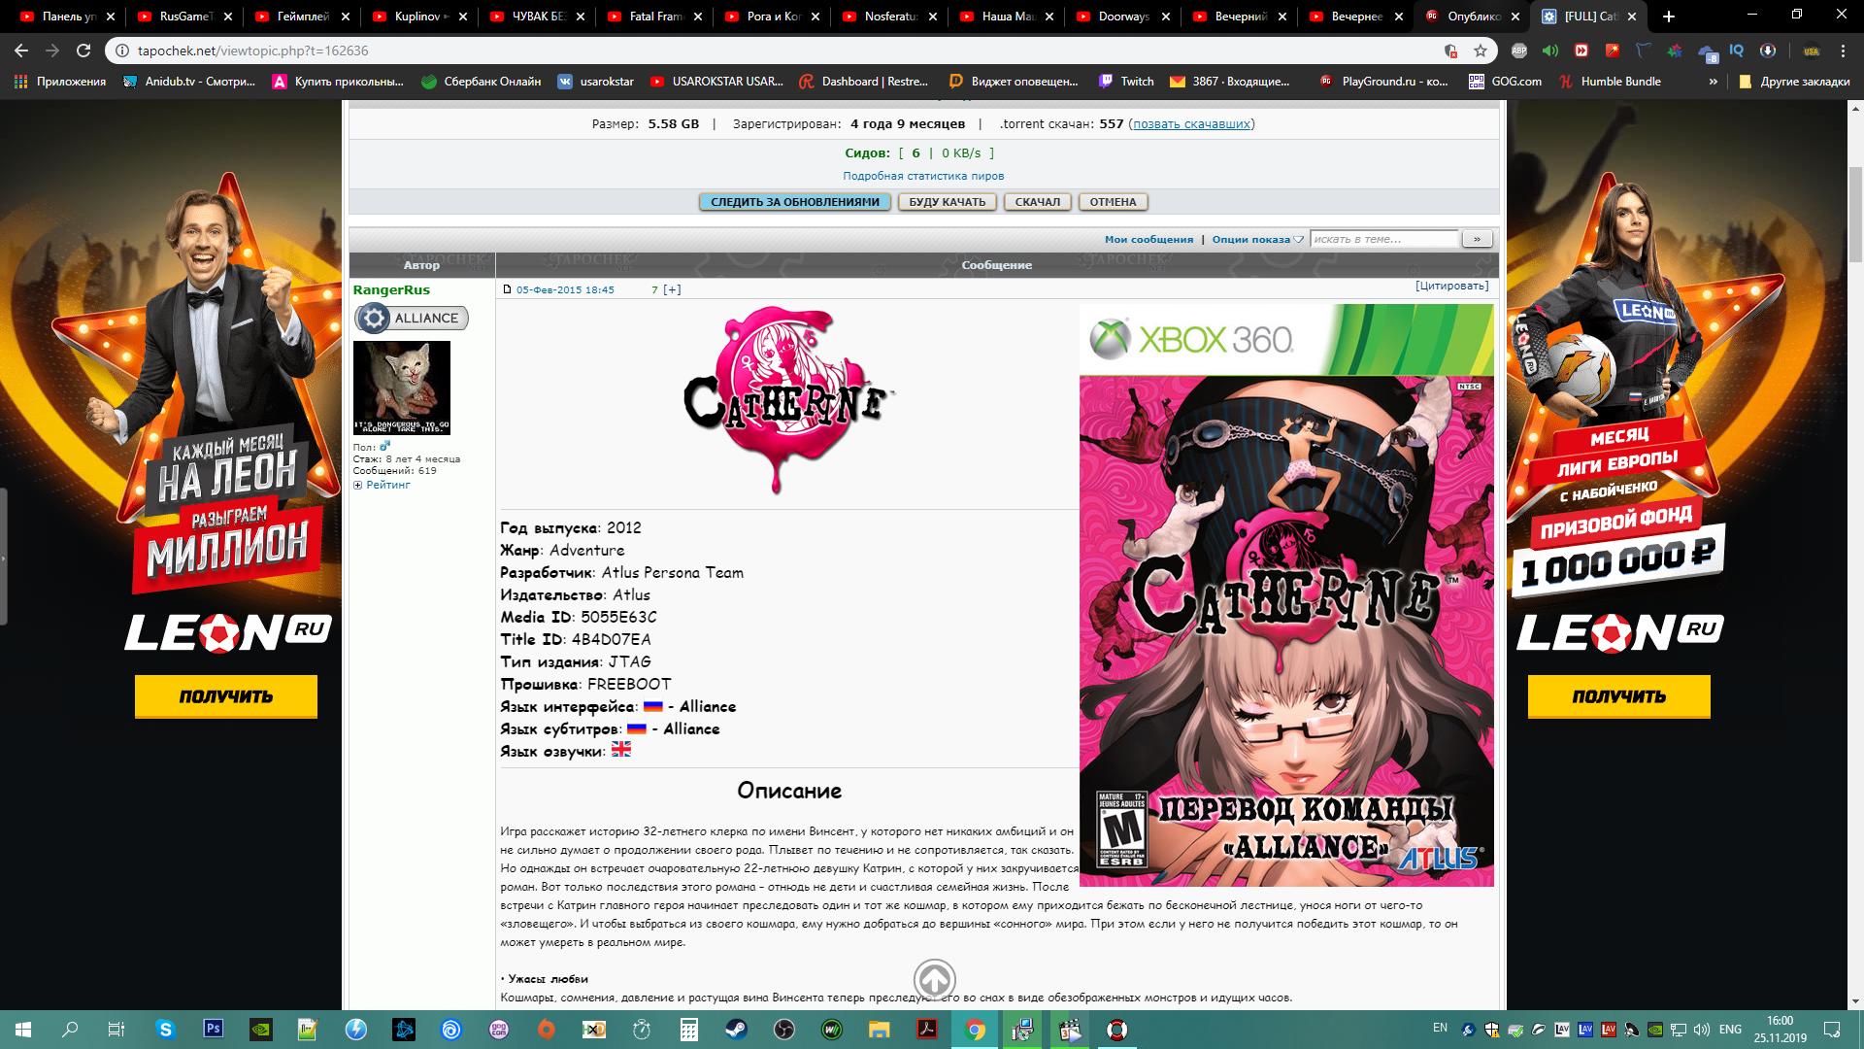The width and height of the screenshot is (1864, 1049).
Task: Click the ALLIANCE group badge
Action: [x=412, y=318]
